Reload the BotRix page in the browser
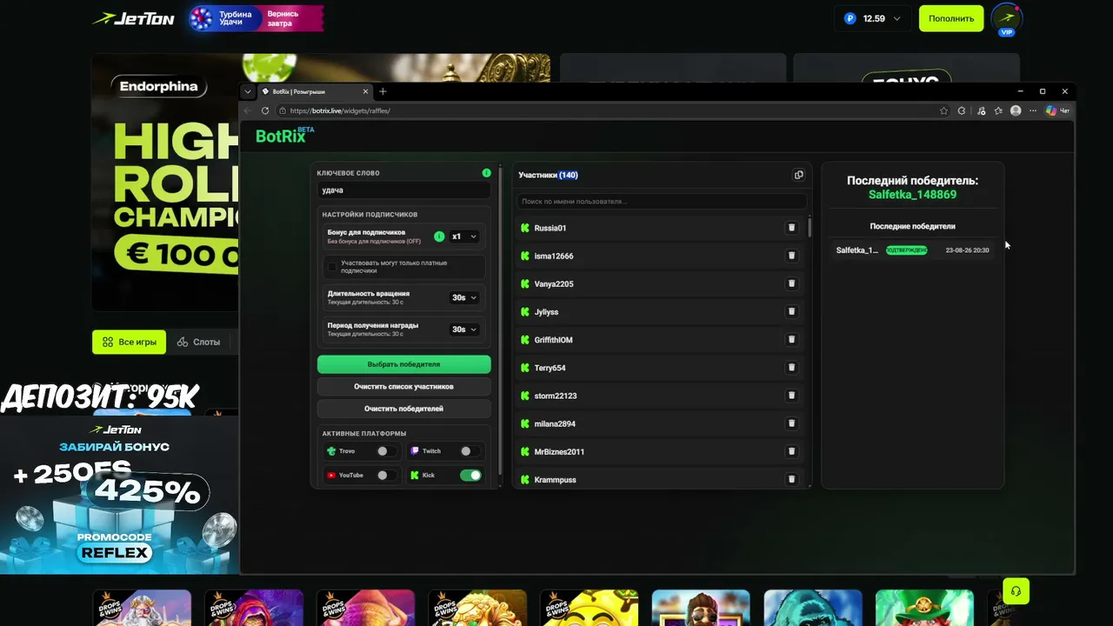The height and width of the screenshot is (626, 1113). tap(265, 110)
